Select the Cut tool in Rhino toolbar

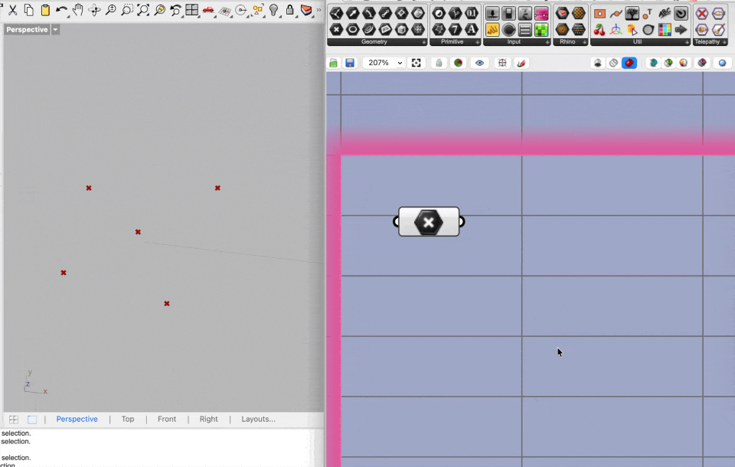(13, 10)
